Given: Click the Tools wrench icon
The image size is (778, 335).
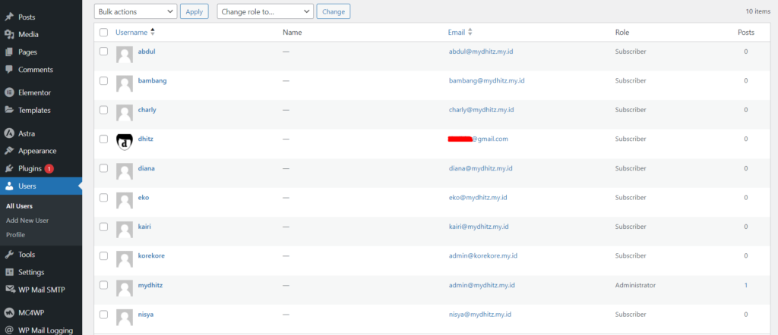Looking at the screenshot, I should pos(9,255).
